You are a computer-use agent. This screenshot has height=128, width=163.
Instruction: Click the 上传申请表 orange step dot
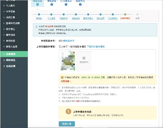coord(125,14)
